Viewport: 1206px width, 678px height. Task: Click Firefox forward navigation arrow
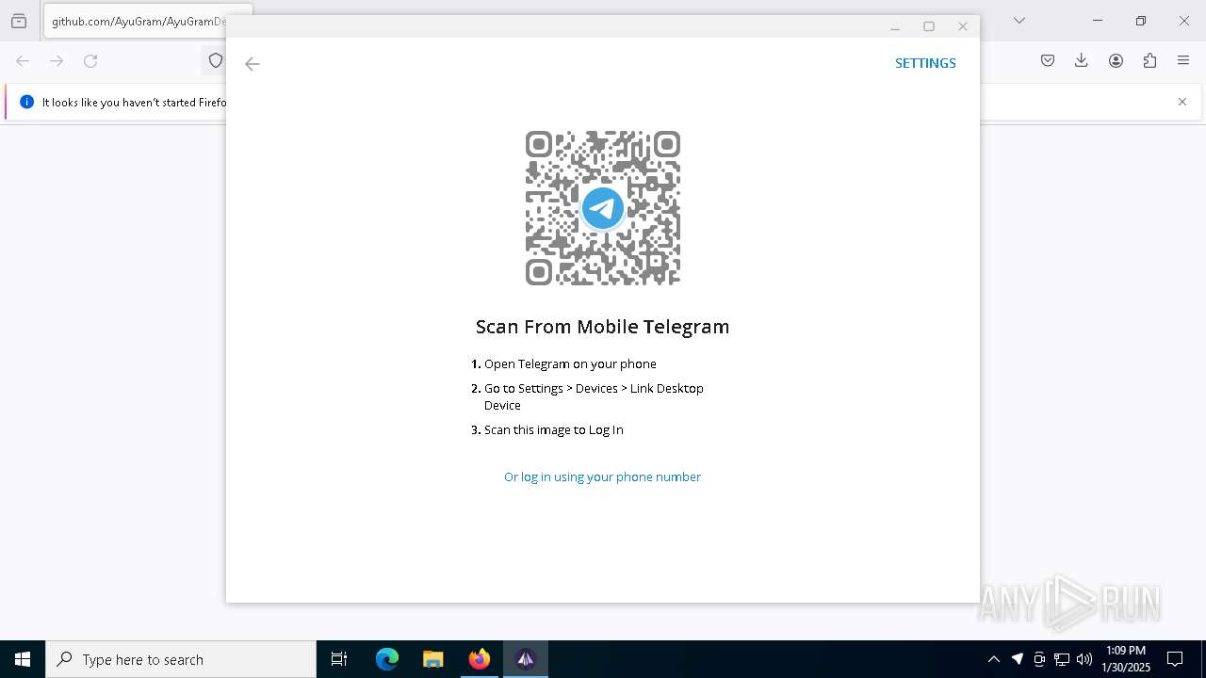[57, 61]
